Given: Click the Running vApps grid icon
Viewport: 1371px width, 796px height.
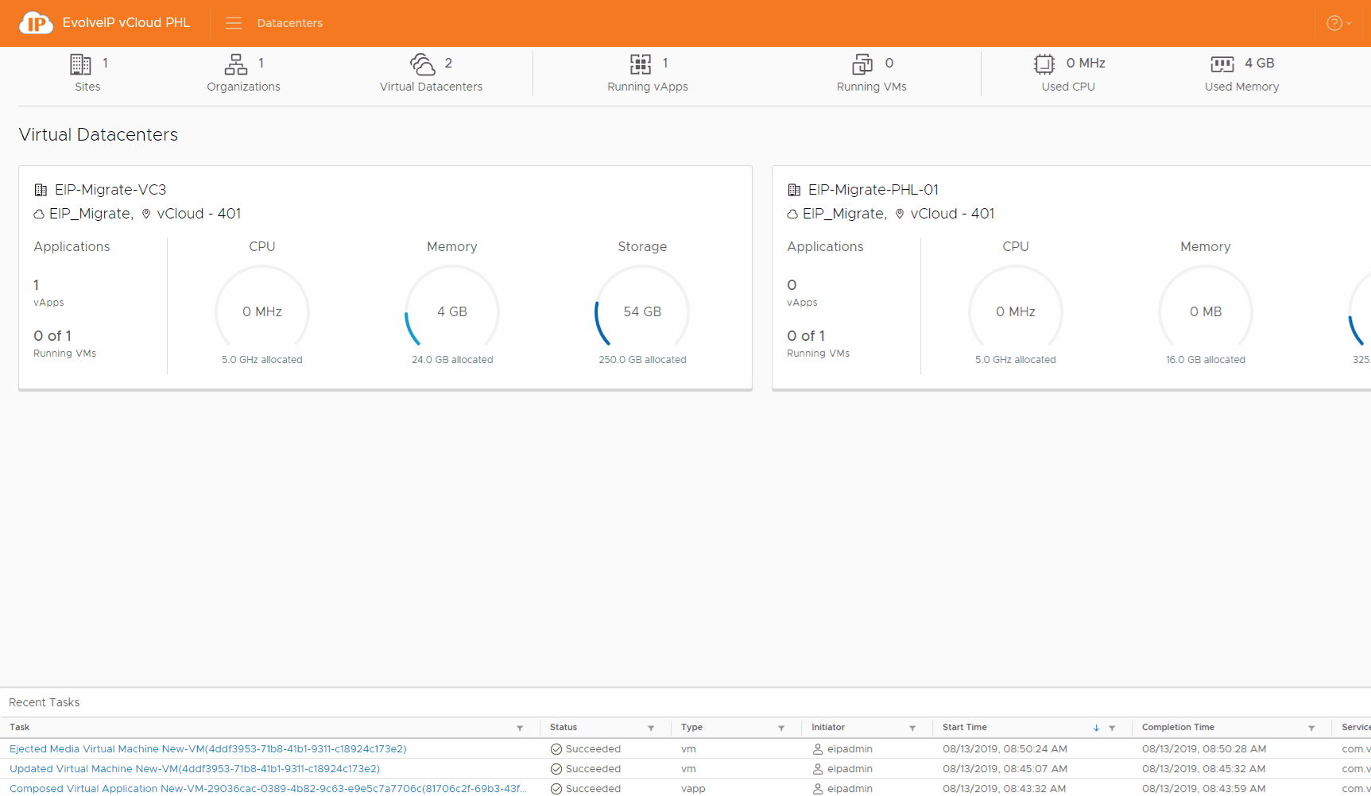Looking at the screenshot, I should pos(640,64).
